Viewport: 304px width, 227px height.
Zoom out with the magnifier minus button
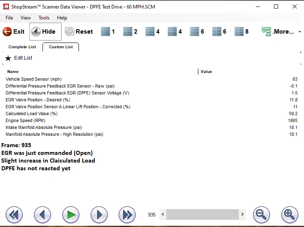261,215
